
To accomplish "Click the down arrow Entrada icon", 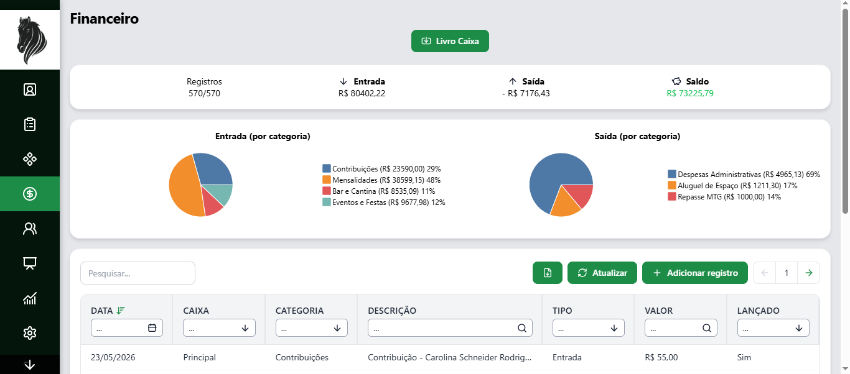I will pyautogui.click(x=343, y=81).
